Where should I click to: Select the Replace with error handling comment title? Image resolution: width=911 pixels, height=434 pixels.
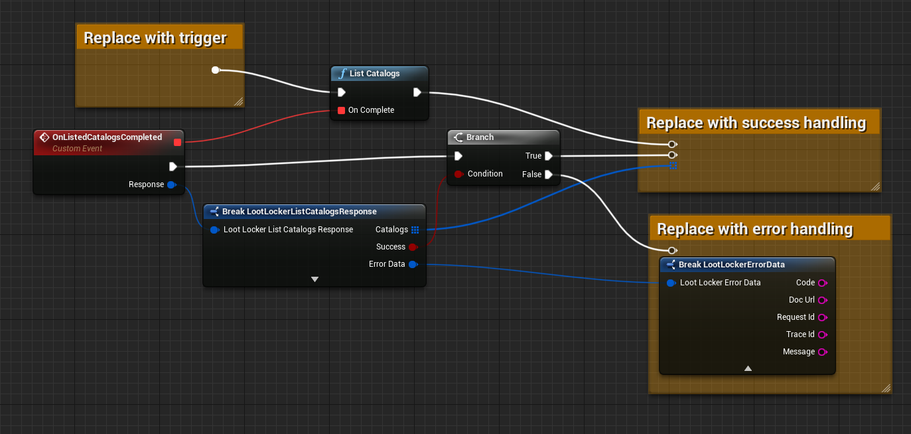coord(754,229)
